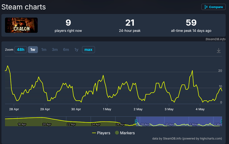Open the Cralon game thumbnail

pyautogui.click(x=21, y=25)
